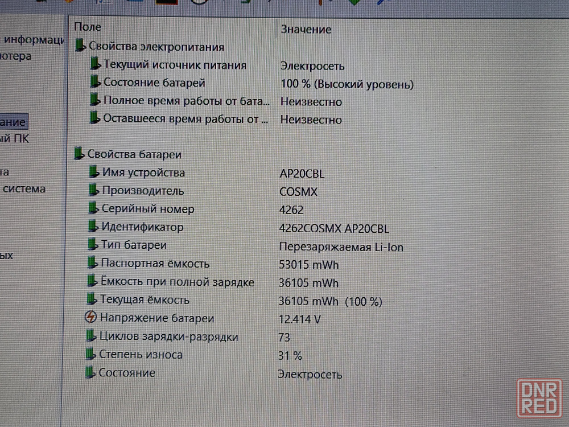
Task: Select the Состояние батарей row
Action: tap(154, 83)
